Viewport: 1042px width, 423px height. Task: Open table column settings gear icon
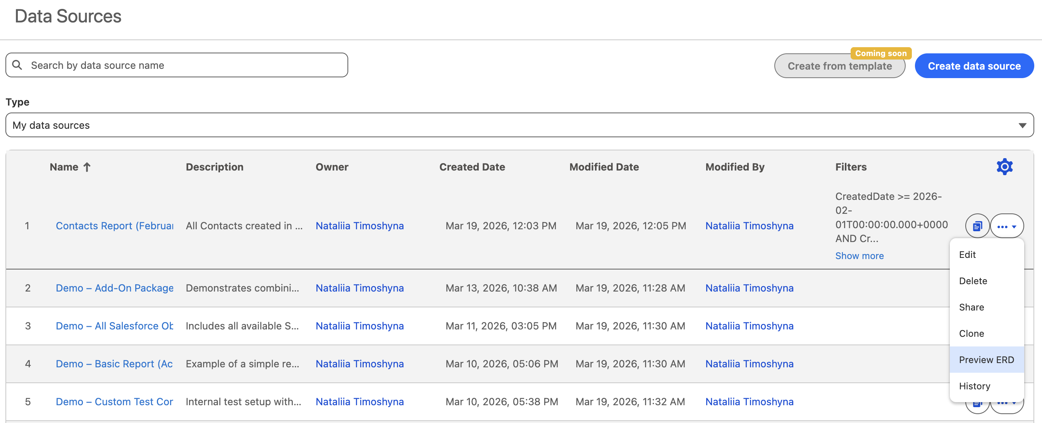click(x=1004, y=167)
